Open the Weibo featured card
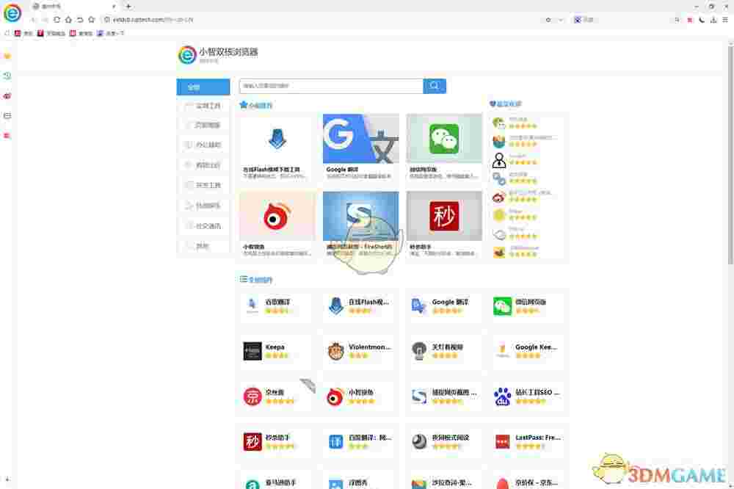734x489 pixels. 277,225
